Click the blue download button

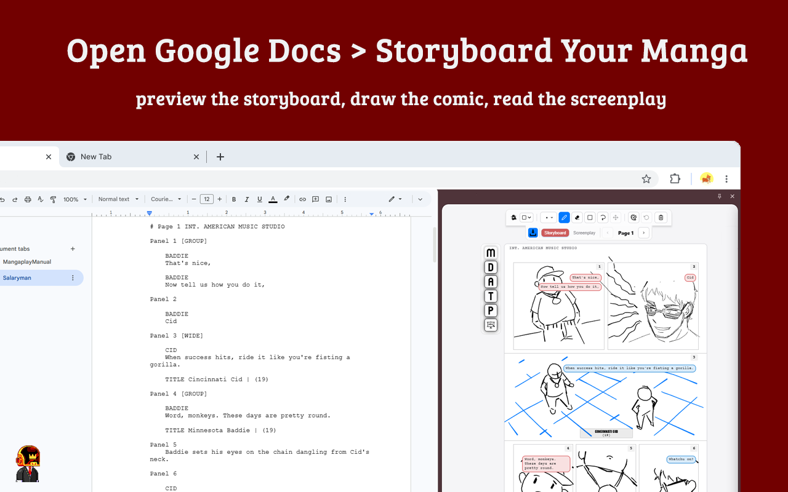533,232
